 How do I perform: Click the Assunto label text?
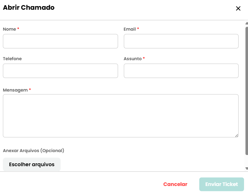133,59
